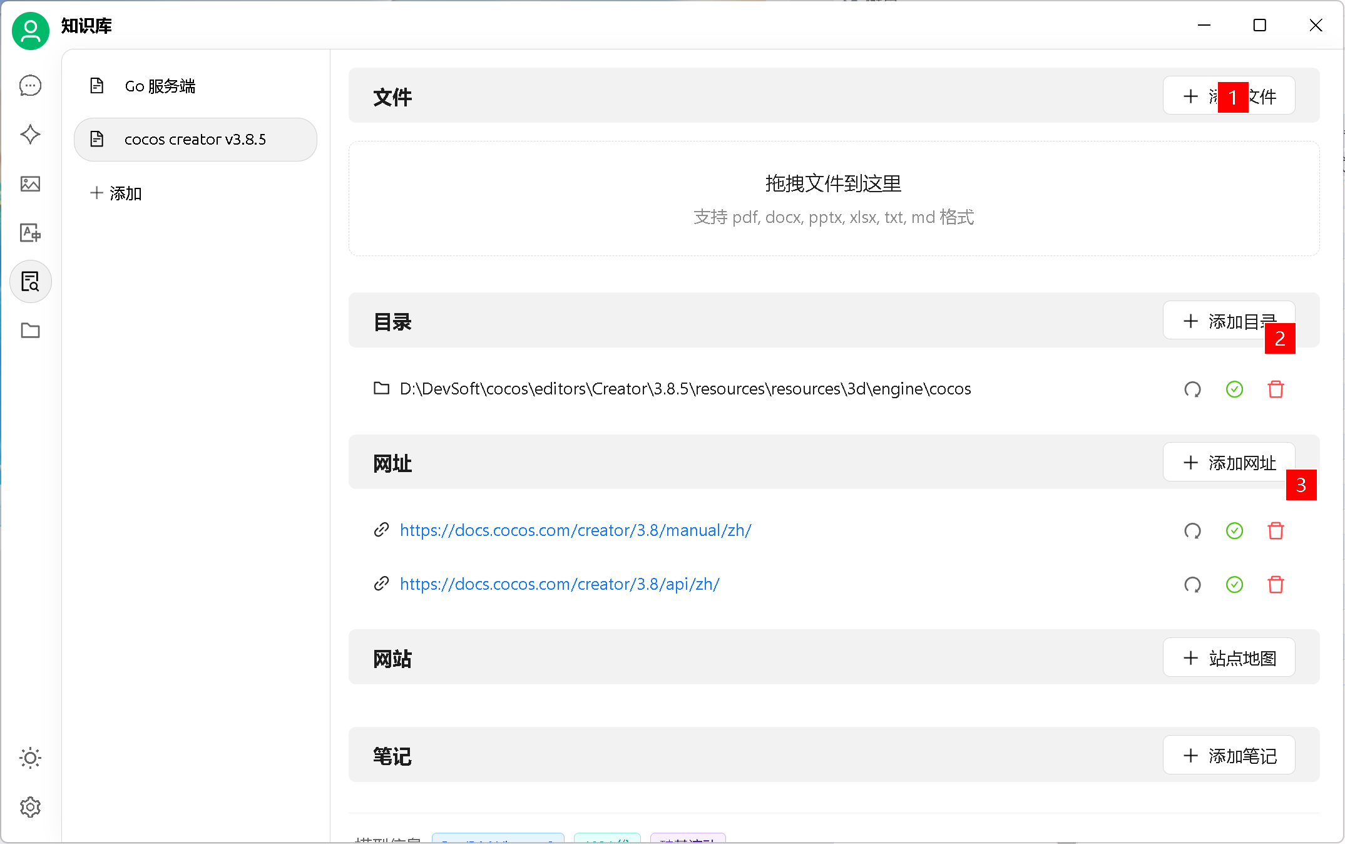Viewport: 1345px width, 844px height.
Task: Click the 添加笔记 button
Action: (x=1229, y=756)
